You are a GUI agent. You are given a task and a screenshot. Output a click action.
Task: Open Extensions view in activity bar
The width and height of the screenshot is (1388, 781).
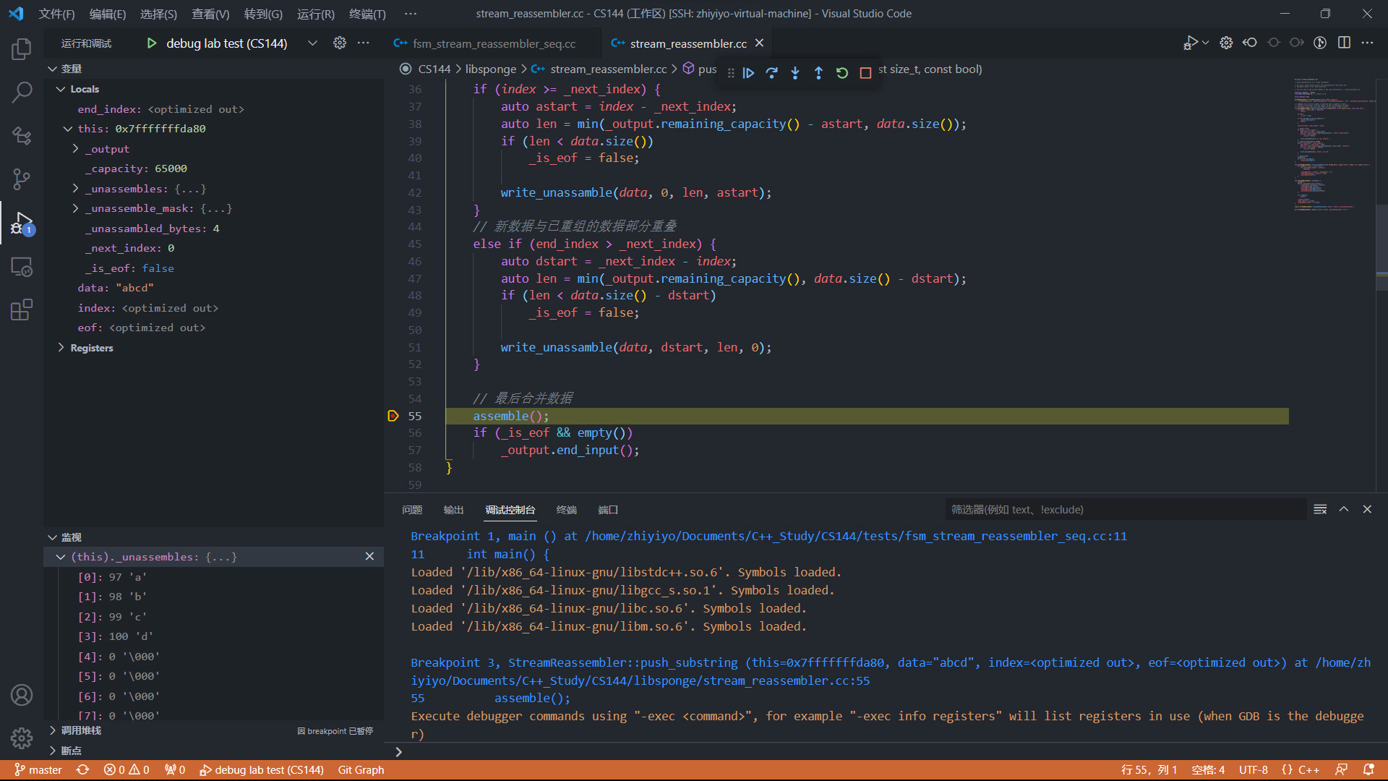point(22,310)
